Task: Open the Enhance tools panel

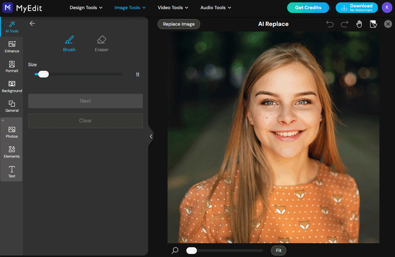Action: pos(12,47)
